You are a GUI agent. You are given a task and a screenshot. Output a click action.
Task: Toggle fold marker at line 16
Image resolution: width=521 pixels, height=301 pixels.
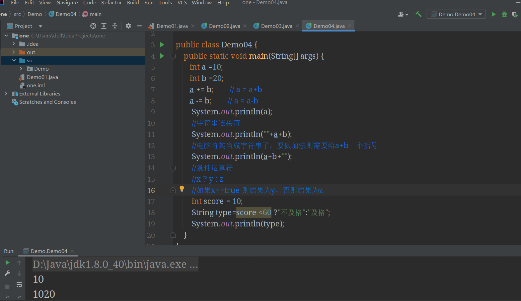click(x=173, y=190)
